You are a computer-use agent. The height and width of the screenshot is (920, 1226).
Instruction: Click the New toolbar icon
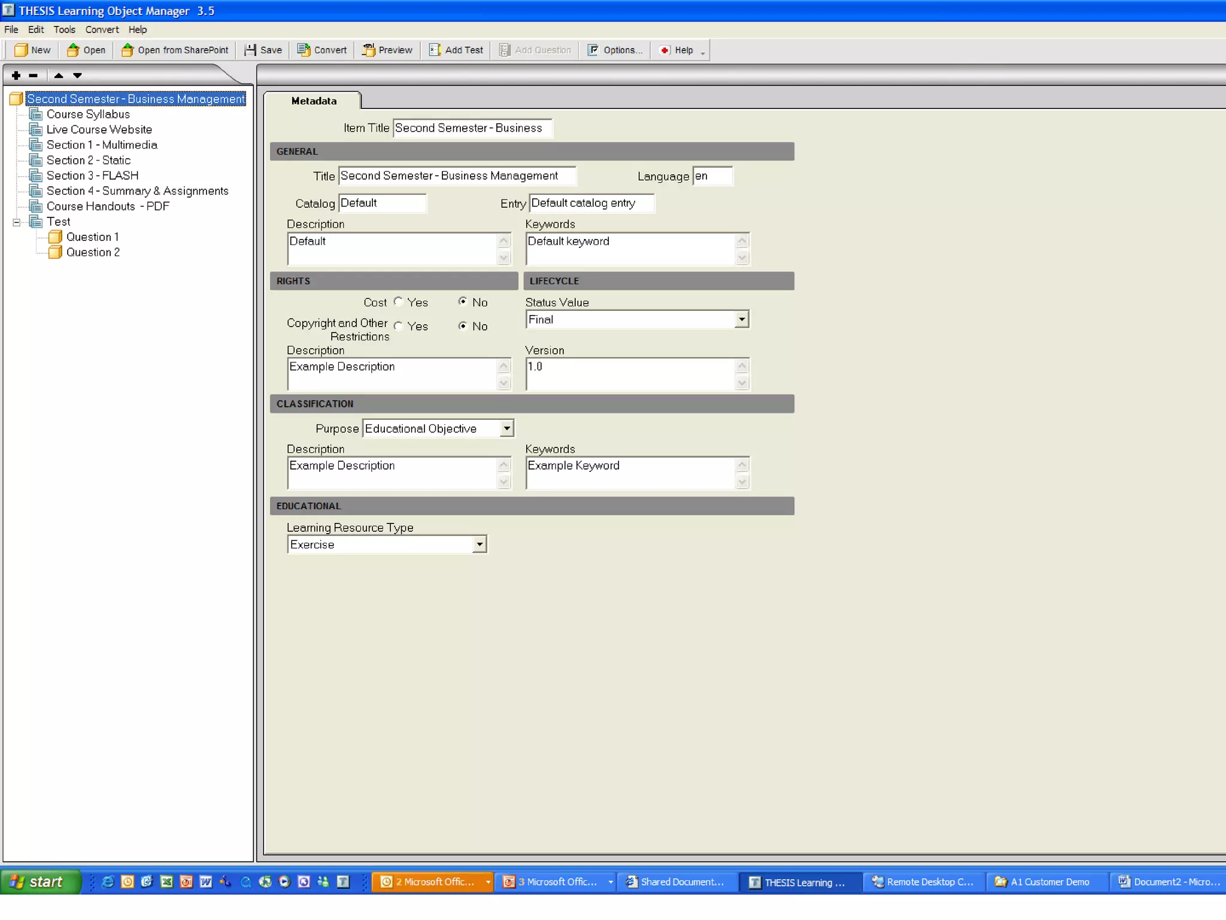coord(21,50)
